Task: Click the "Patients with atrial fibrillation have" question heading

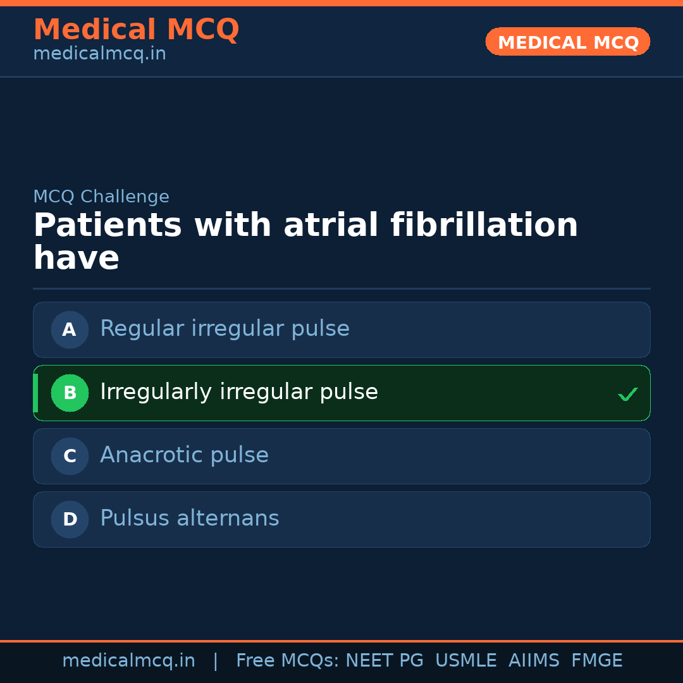Action: pos(305,242)
